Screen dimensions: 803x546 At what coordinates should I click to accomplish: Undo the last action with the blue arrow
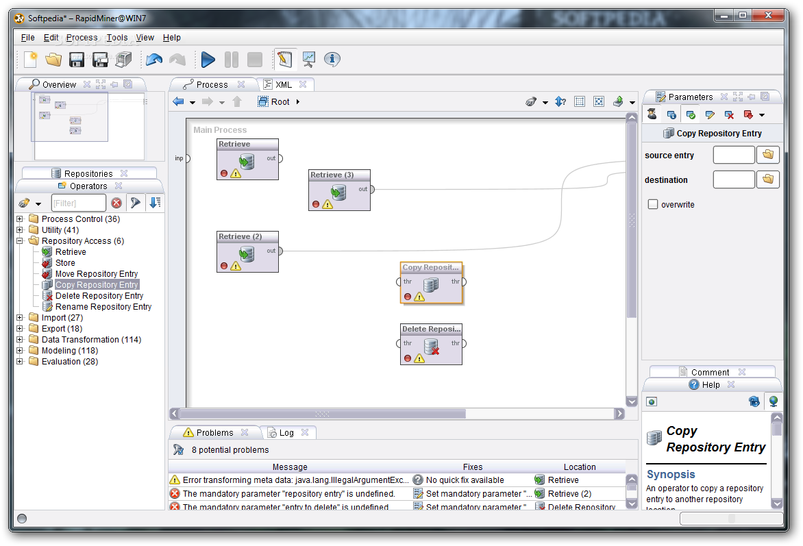154,60
